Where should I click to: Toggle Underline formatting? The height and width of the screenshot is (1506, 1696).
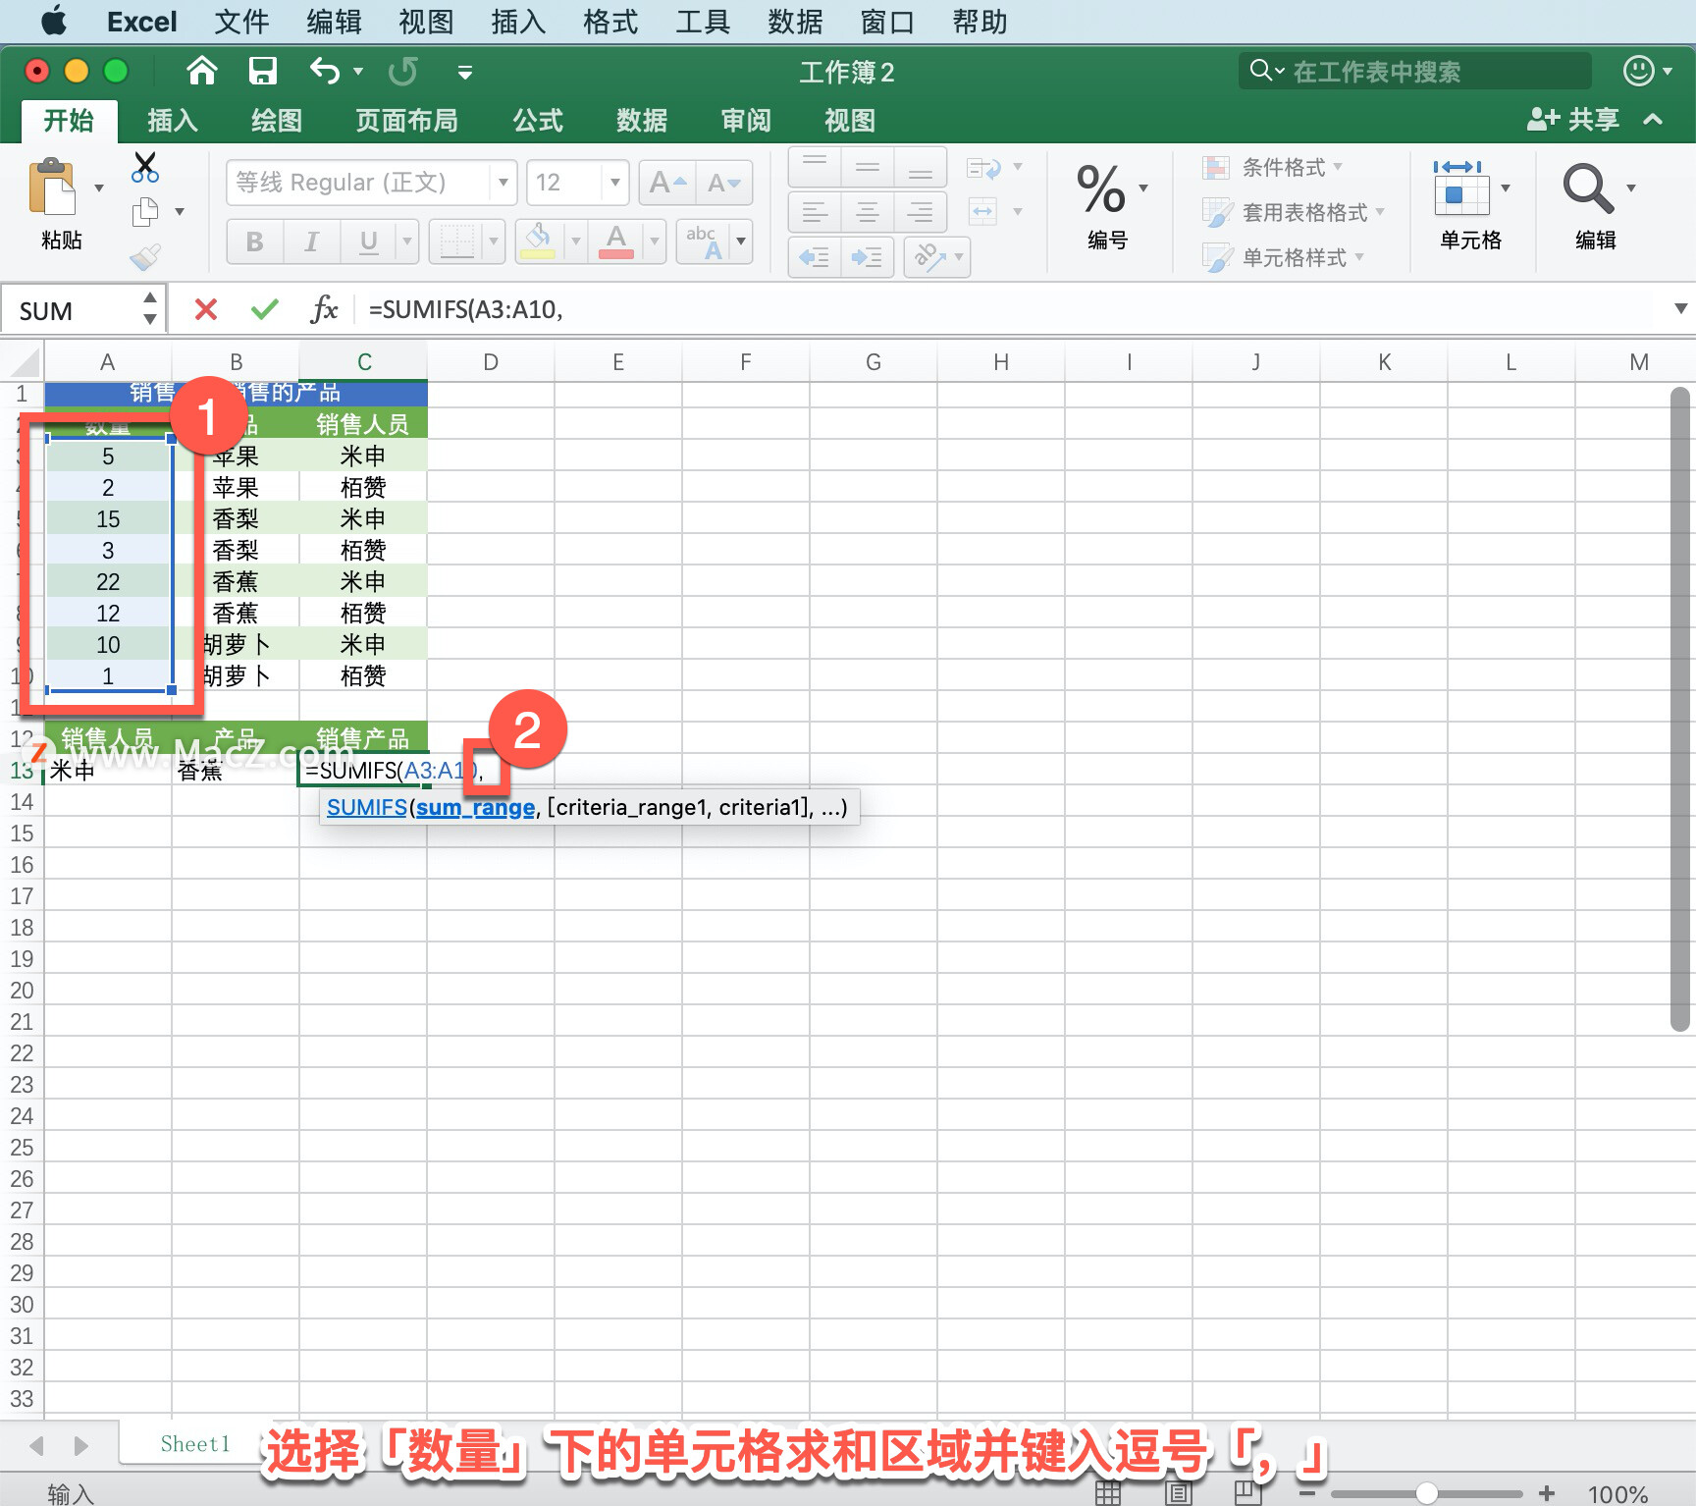click(x=368, y=242)
